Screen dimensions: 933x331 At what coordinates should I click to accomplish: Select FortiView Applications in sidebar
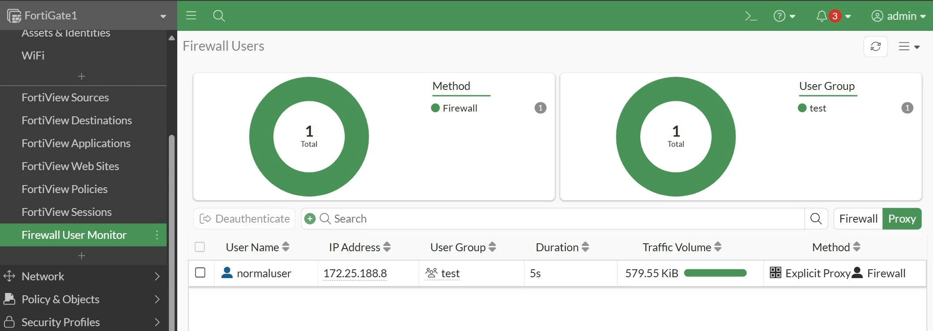pyautogui.click(x=76, y=143)
